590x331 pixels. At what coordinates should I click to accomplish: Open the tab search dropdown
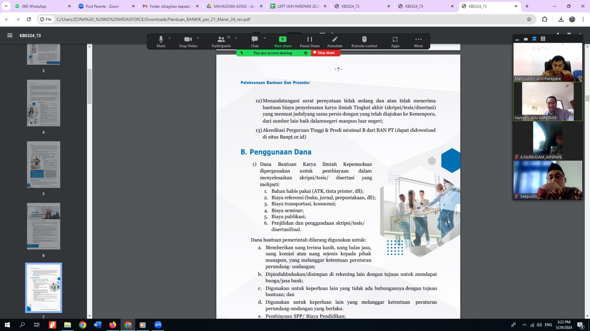(6, 6)
